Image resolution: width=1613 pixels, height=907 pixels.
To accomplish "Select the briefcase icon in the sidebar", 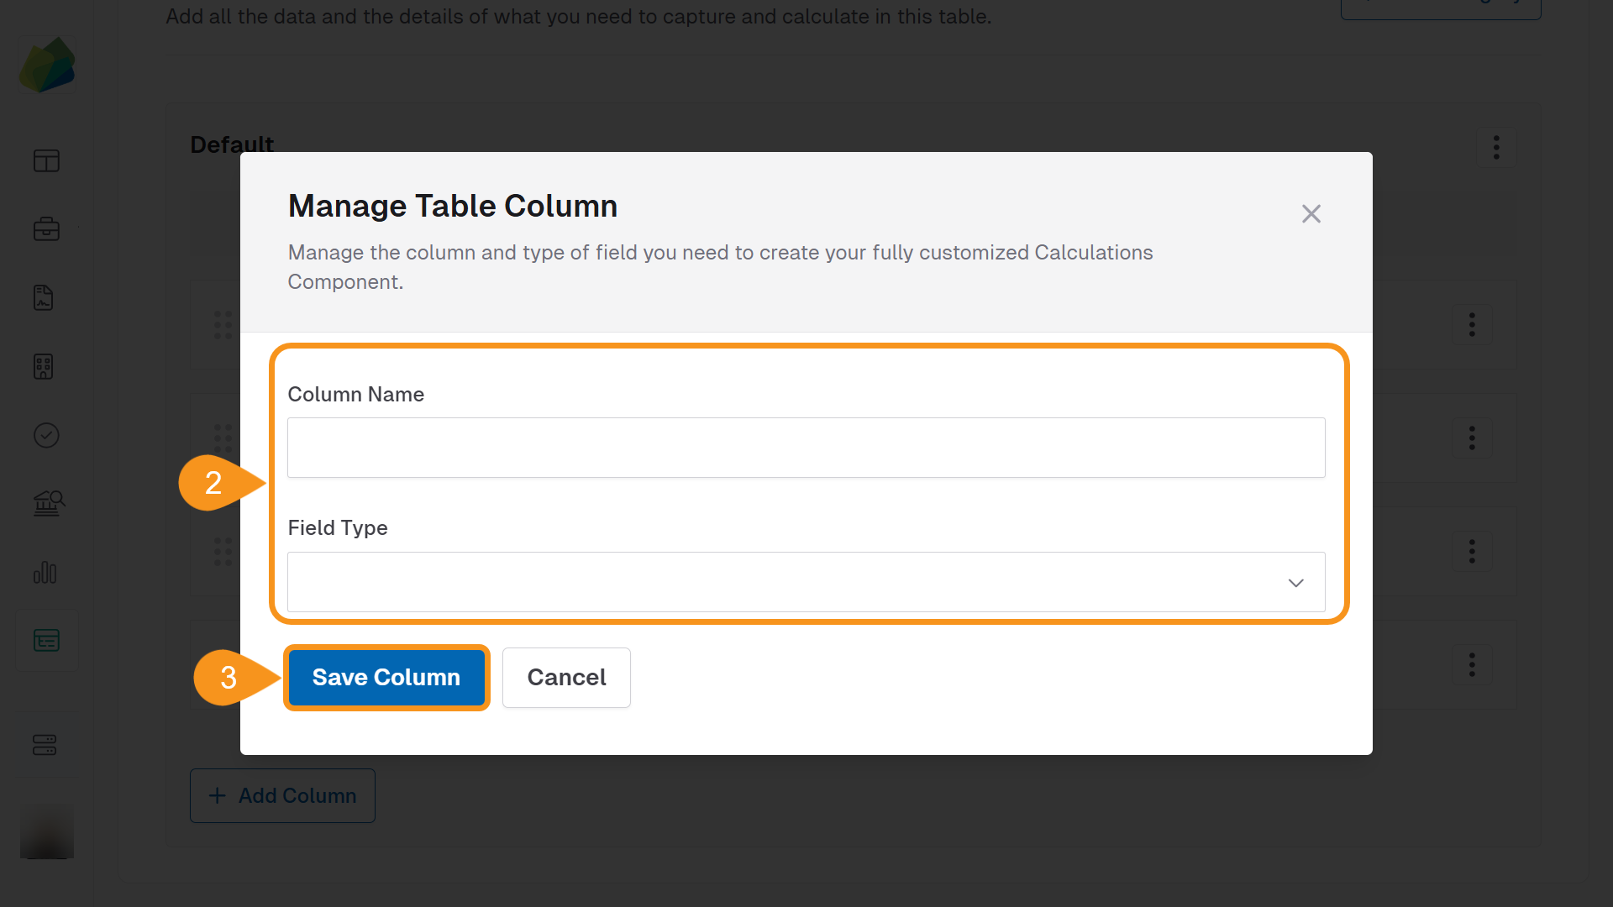I will [x=46, y=228].
